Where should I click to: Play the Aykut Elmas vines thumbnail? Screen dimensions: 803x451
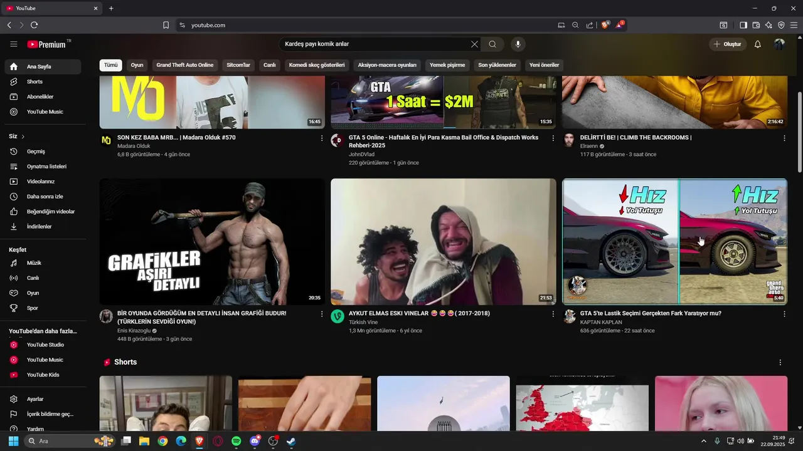point(444,242)
